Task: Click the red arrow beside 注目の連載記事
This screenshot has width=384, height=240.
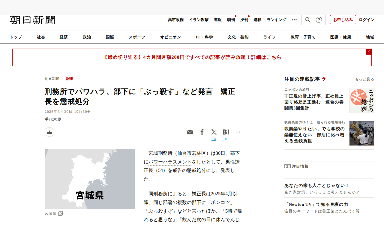Action: [323, 79]
